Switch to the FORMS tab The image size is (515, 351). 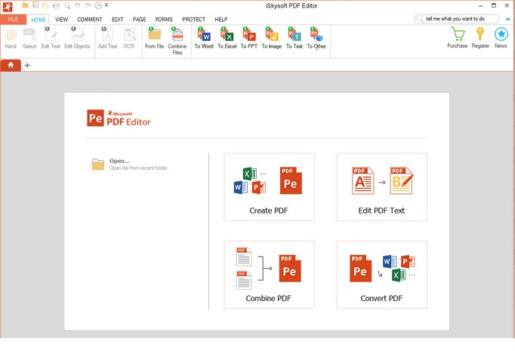(x=164, y=20)
